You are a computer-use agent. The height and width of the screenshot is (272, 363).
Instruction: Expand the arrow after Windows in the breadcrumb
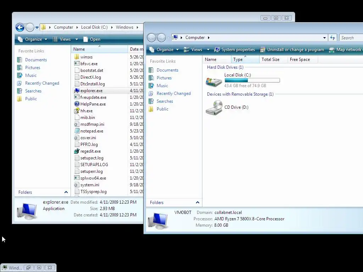(x=138, y=27)
